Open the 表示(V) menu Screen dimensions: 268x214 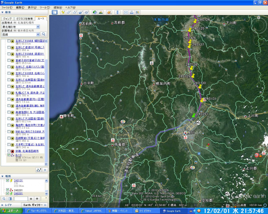coord(32,7)
